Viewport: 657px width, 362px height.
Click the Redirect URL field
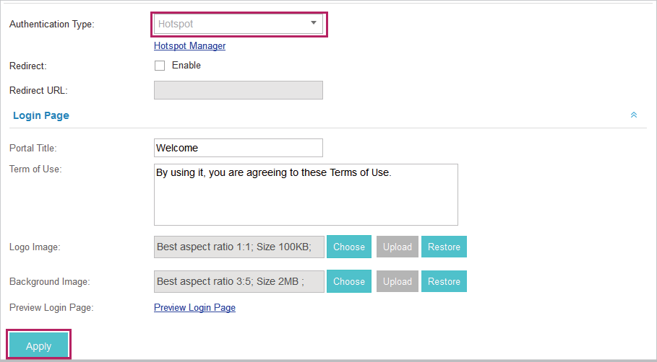(239, 90)
